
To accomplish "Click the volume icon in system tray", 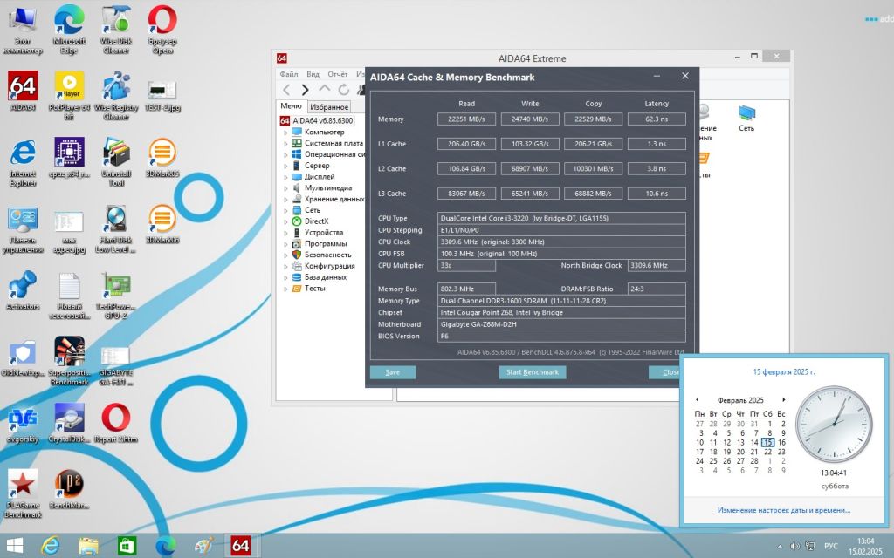I will point(794,547).
